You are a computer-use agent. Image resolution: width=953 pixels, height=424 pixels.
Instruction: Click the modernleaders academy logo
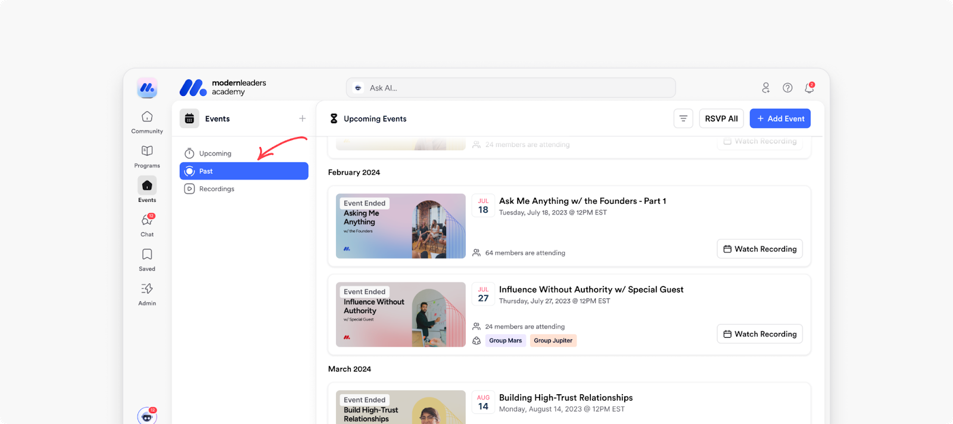(x=223, y=88)
